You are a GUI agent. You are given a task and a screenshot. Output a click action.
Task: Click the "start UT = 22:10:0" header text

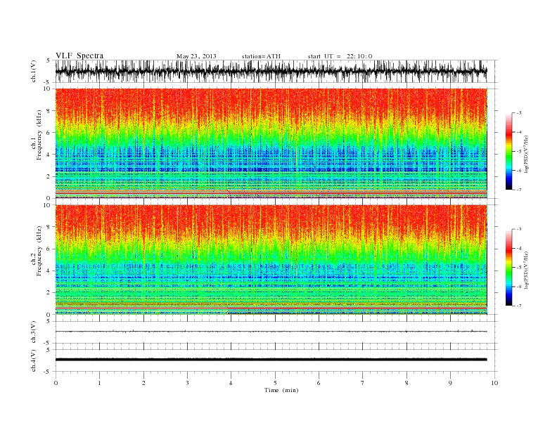[x=340, y=56]
